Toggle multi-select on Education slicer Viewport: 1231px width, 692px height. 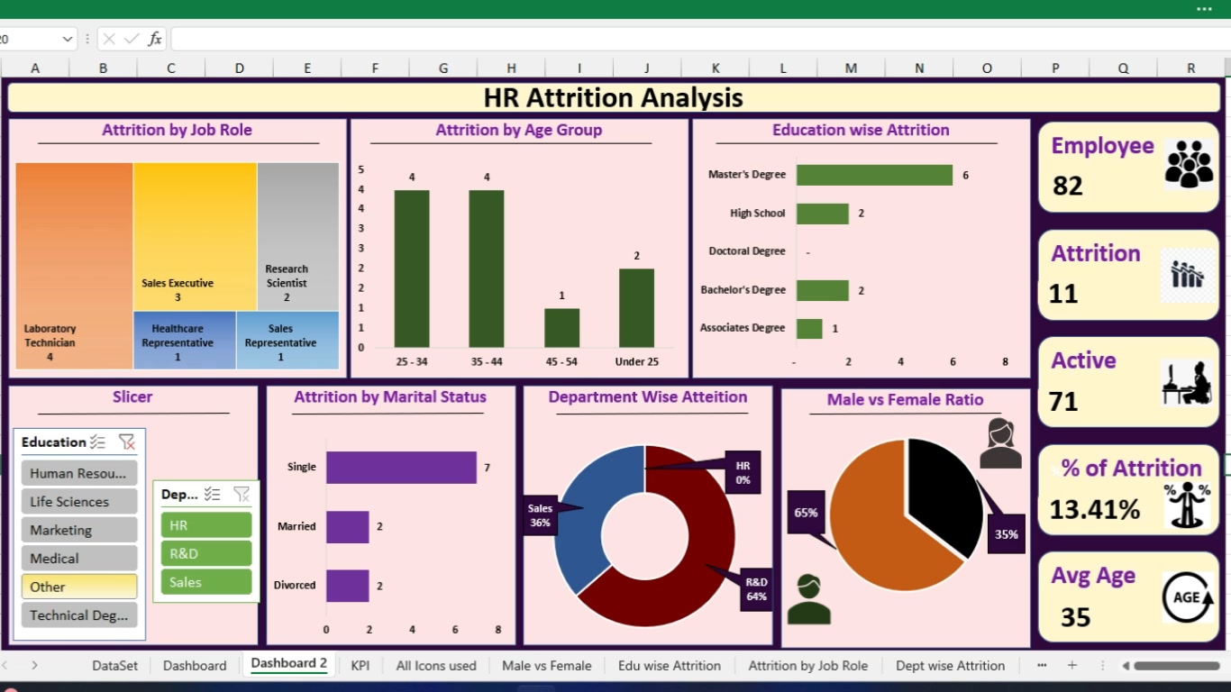pos(98,442)
